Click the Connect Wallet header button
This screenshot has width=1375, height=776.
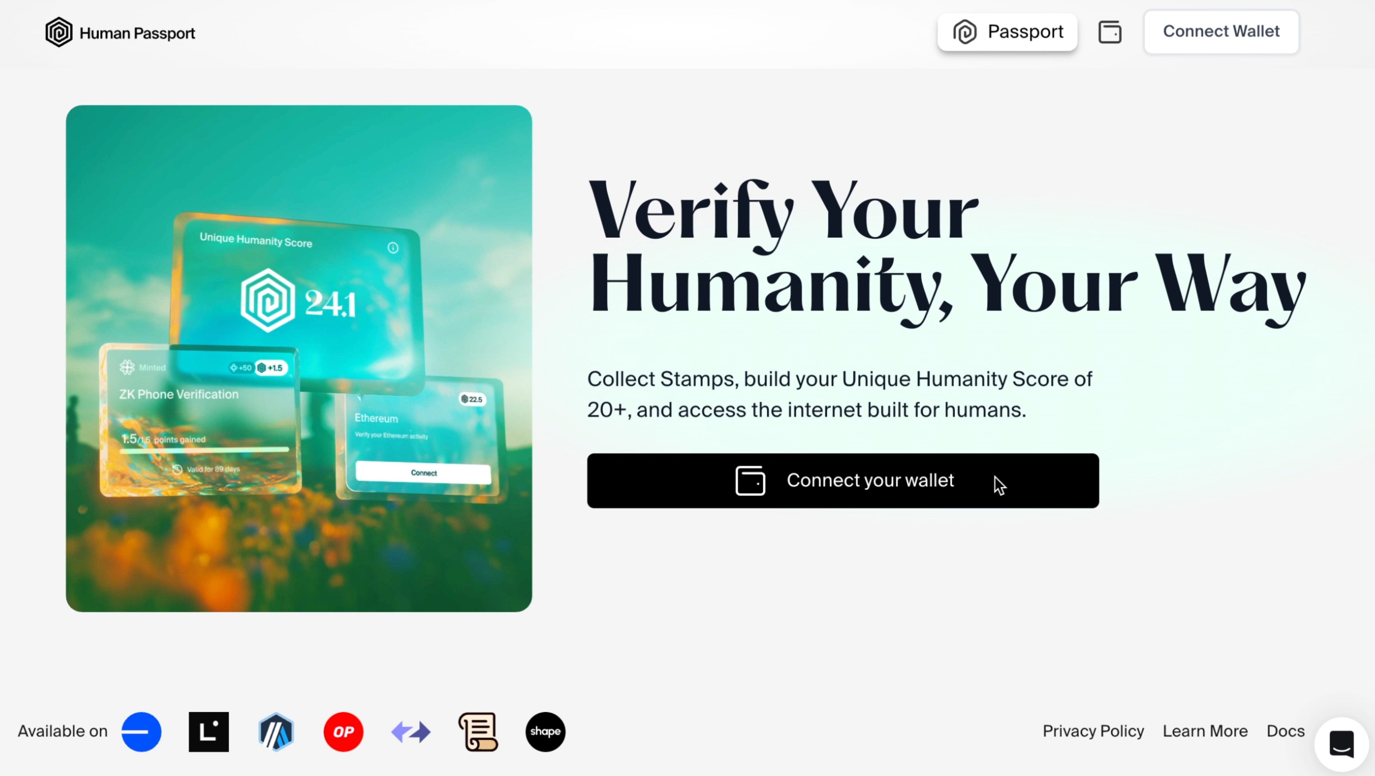click(x=1221, y=31)
